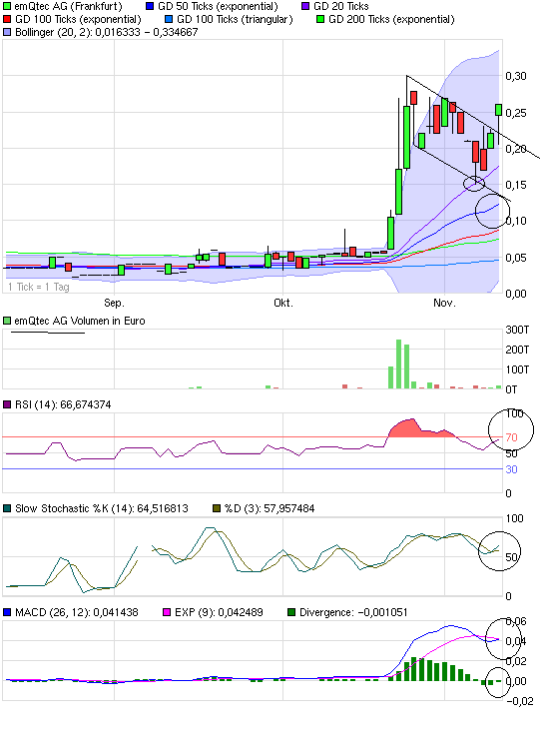Click the purple GD 20 Ticks legend swatch
The width and height of the screenshot is (544, 735).
(305, 7)
